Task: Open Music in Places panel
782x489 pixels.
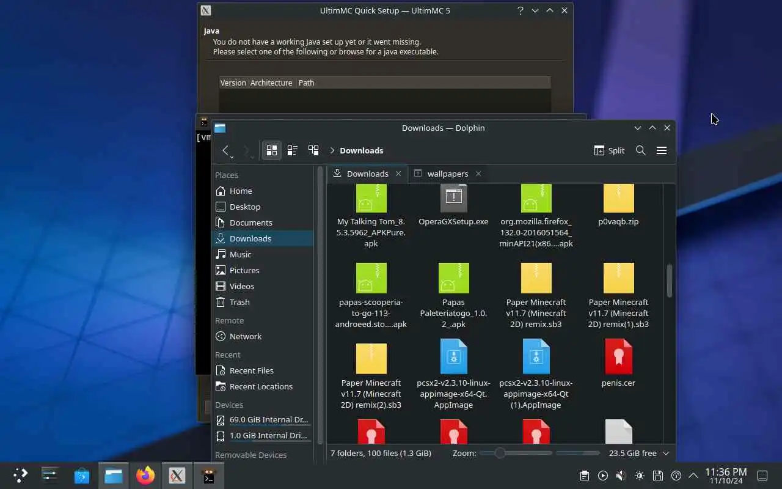Action: point(263,254)
